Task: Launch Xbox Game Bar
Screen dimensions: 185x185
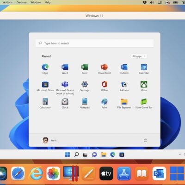Action: point(144,104)
